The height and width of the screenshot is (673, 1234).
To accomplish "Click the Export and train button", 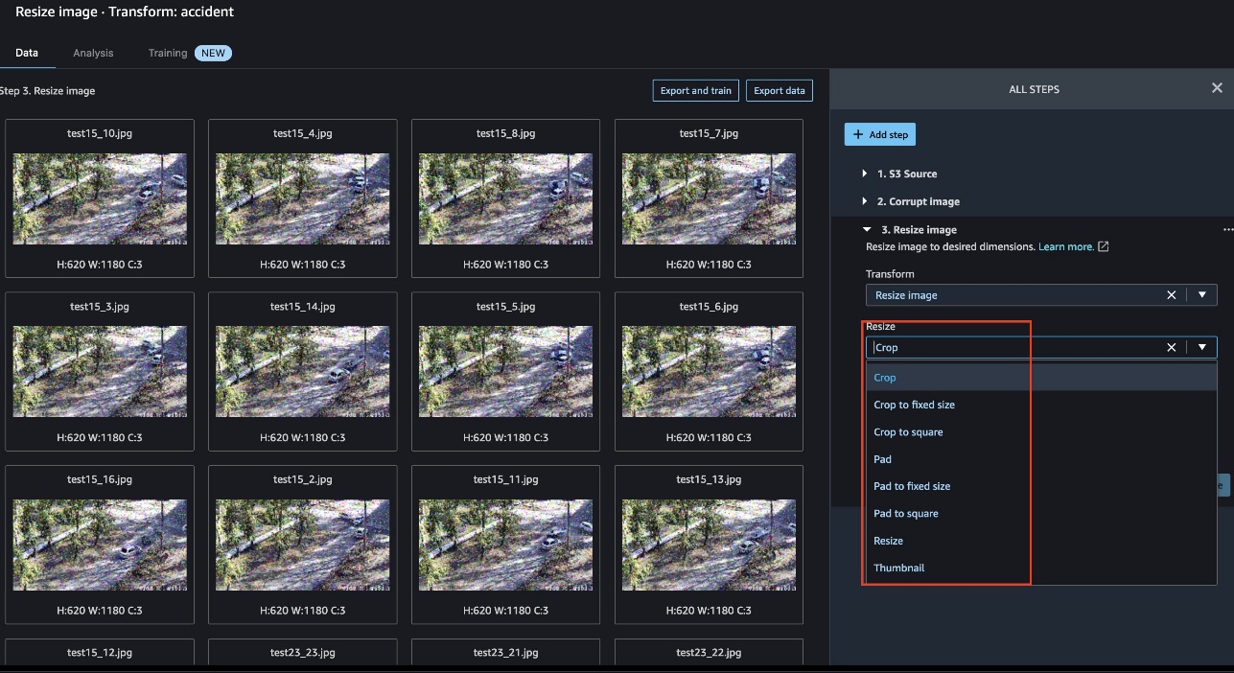I will pyautogui.click(x=696, y=91).
